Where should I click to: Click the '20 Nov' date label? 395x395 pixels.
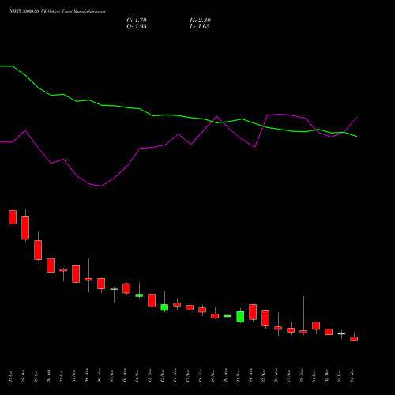[226, 375]
